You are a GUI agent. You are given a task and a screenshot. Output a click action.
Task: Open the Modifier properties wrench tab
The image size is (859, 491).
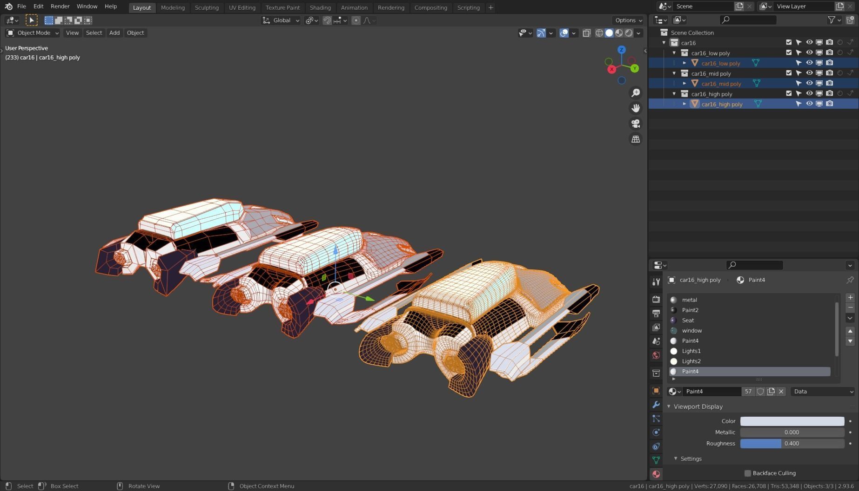point(656,405)
